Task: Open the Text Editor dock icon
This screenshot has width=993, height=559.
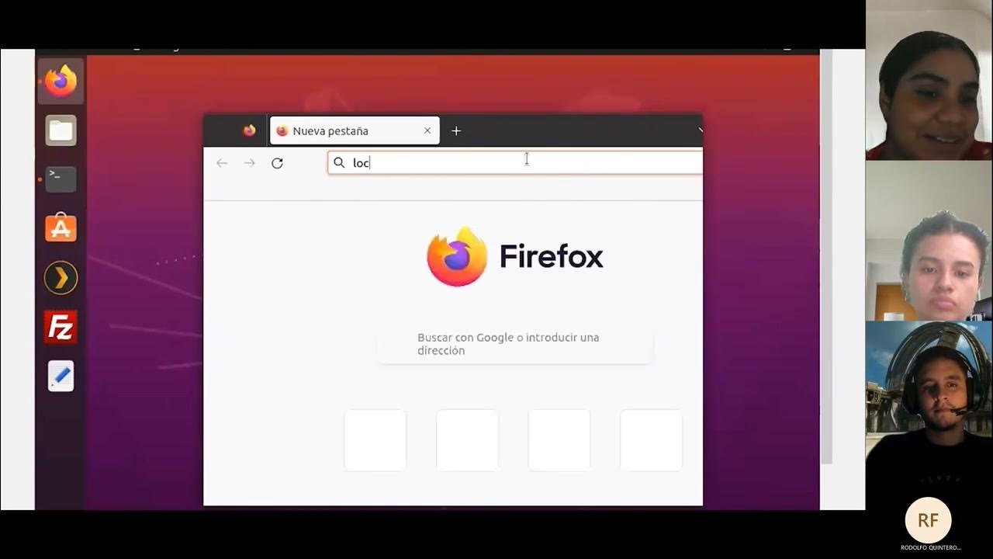Action: (x=61, y=376)
